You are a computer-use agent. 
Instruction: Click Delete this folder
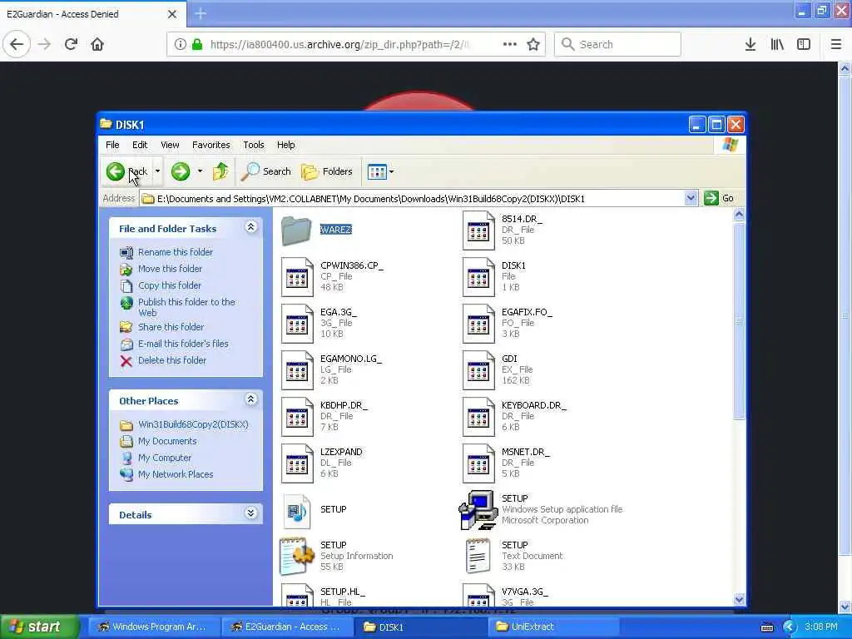pyautogui.click(x=171, y=361)
